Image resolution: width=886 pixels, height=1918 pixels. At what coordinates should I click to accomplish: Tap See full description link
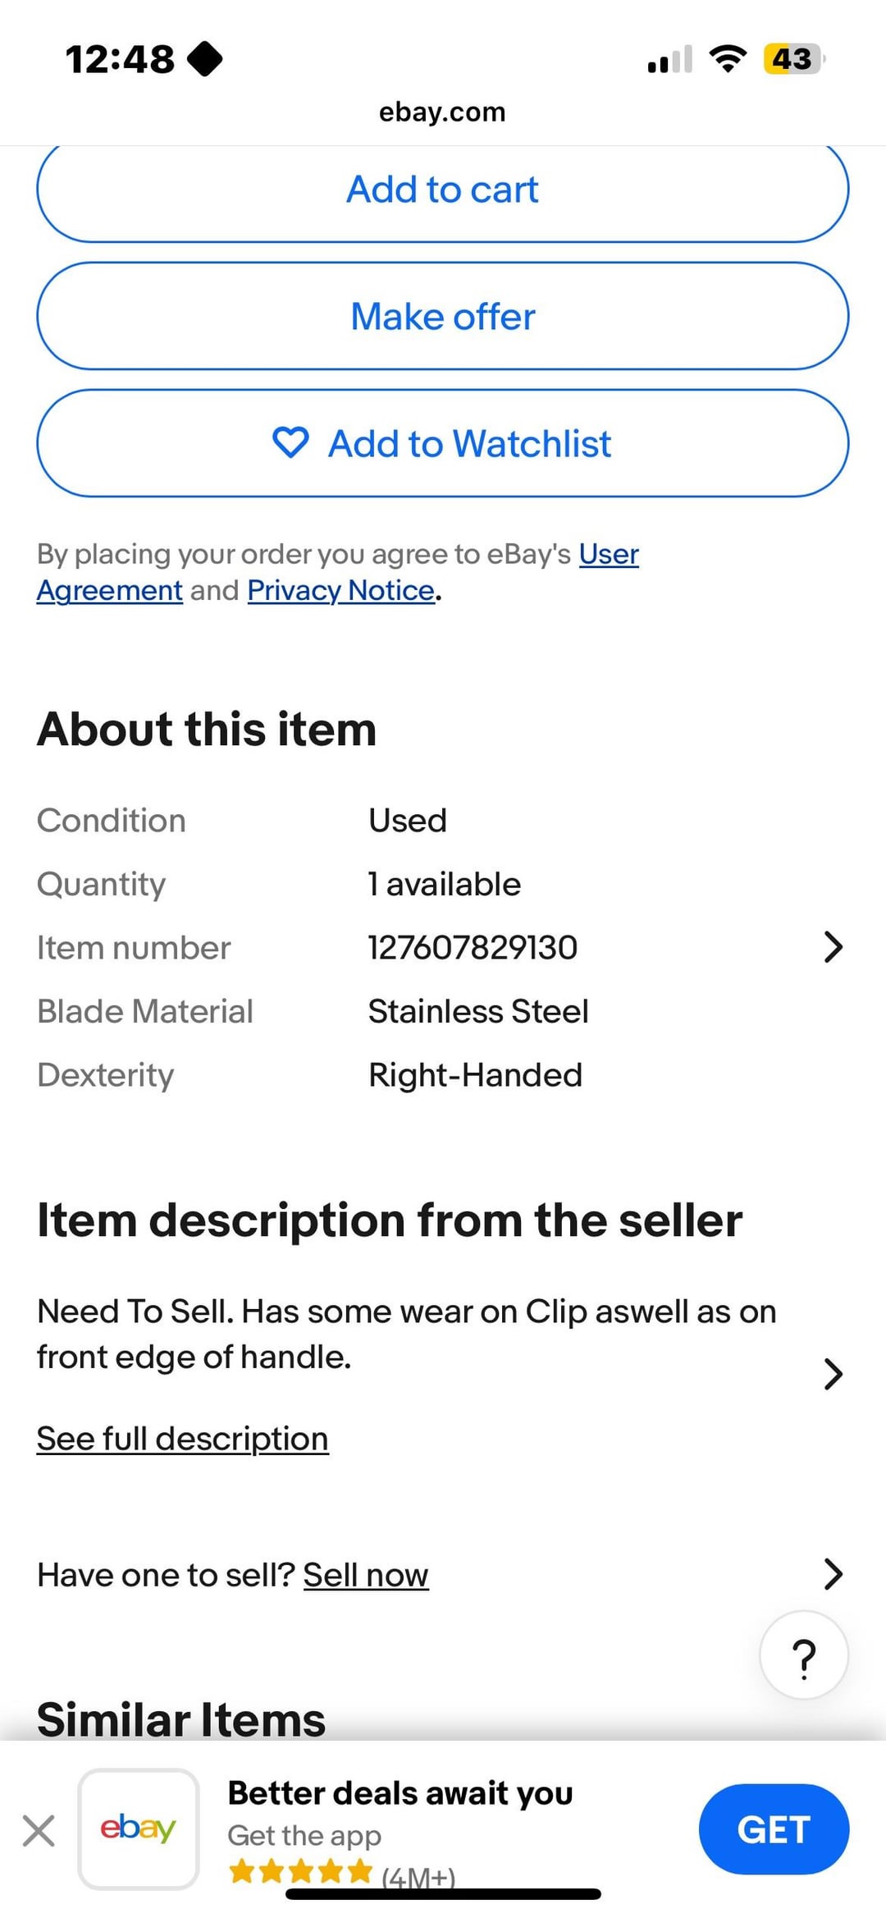(x=182, y=1439)
